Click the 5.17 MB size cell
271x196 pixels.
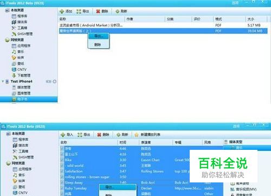[254, 25]
